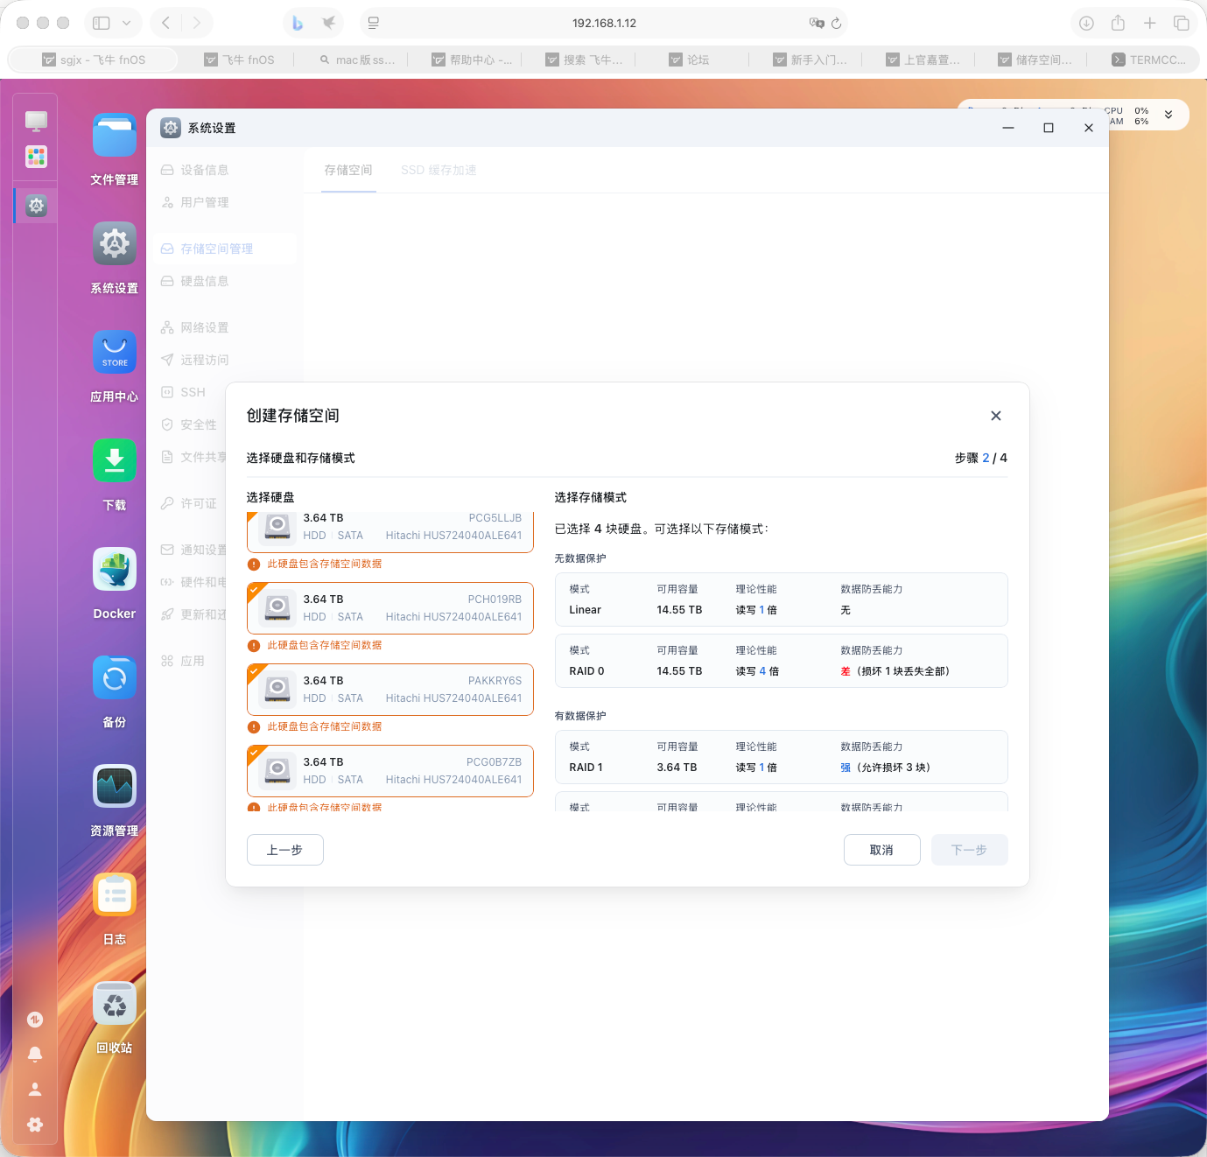Screen dimensions: 1207x1157
Task: Expand the CPU status widget chevron
Action: pos(1168,115)
